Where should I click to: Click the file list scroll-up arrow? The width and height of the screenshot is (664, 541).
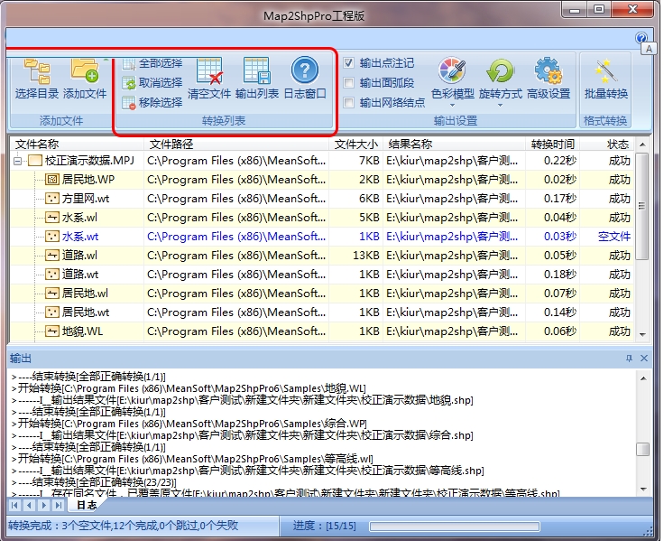coord(642,145)
